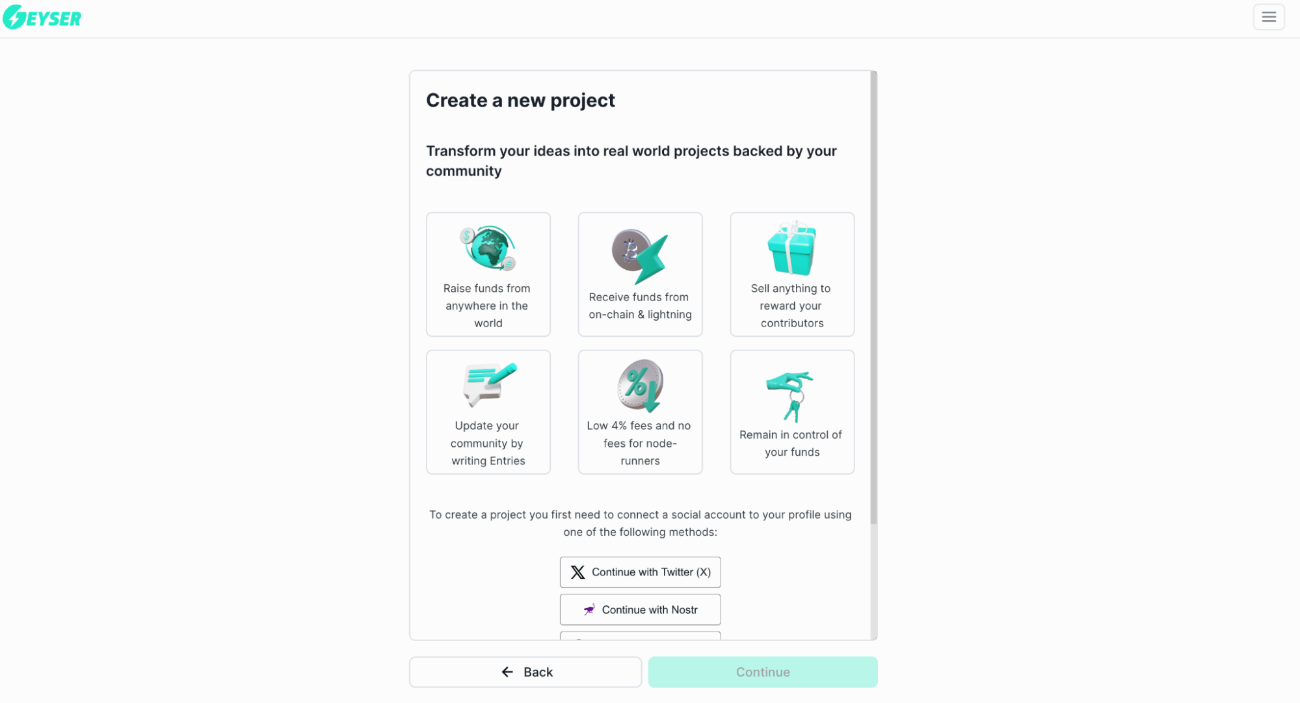Image resolution: width=1300 pixels, height=703 pixels.
Task: Select Raise funds from anywhere card
Action: point(488,274)
